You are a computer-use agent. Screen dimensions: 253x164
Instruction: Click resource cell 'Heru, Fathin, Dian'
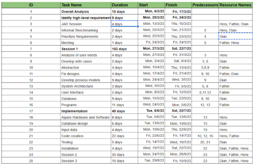coord(236,24)
